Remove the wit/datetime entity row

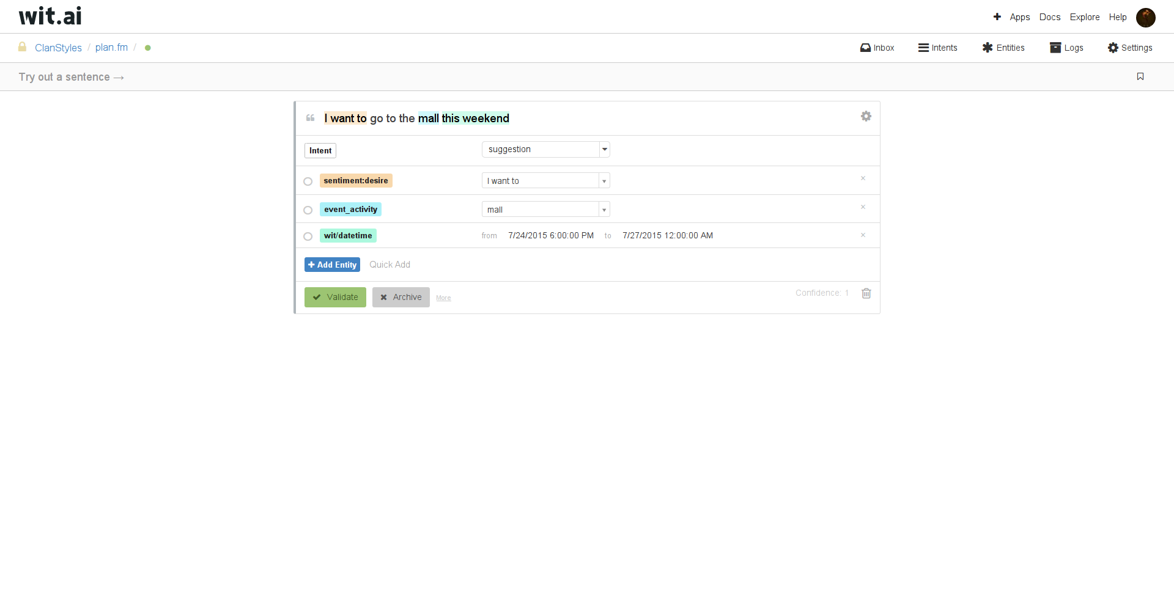[863, 235]
